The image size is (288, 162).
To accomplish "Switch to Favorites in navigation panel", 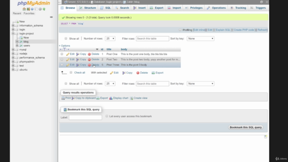I will [29, 13].
